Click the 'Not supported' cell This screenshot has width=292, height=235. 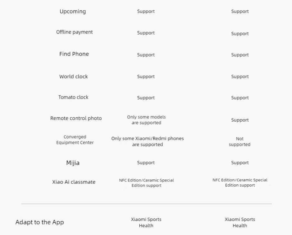pyautogui.click(x=240, y=141)
